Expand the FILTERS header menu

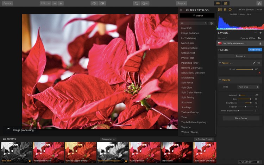click(224, 50)
